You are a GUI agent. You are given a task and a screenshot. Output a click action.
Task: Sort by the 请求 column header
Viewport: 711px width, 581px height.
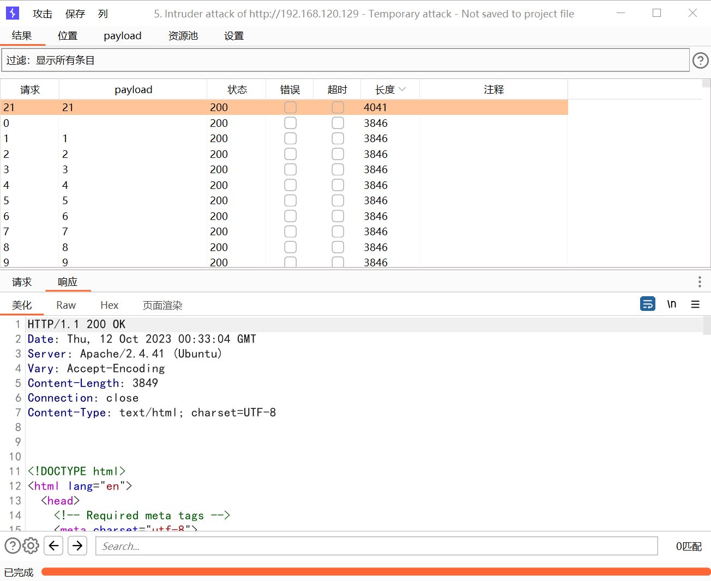30,89
